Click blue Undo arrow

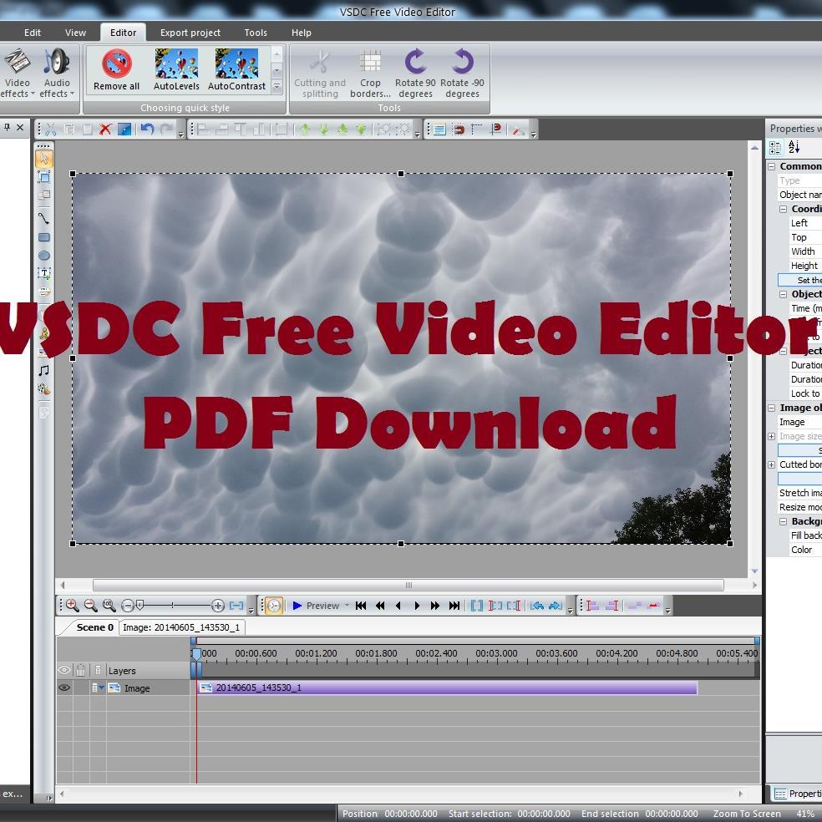coord(147,129)
